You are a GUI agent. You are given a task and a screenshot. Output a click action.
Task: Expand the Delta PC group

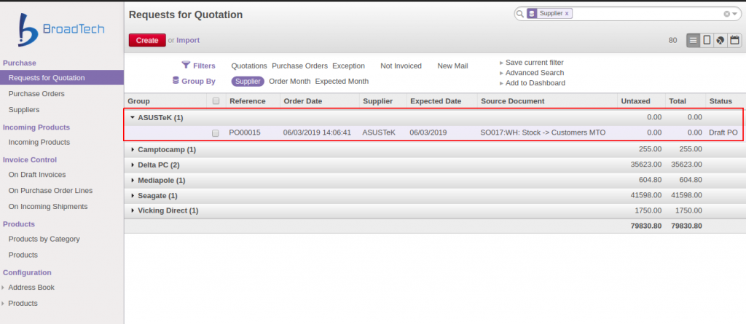coord(133,165)
